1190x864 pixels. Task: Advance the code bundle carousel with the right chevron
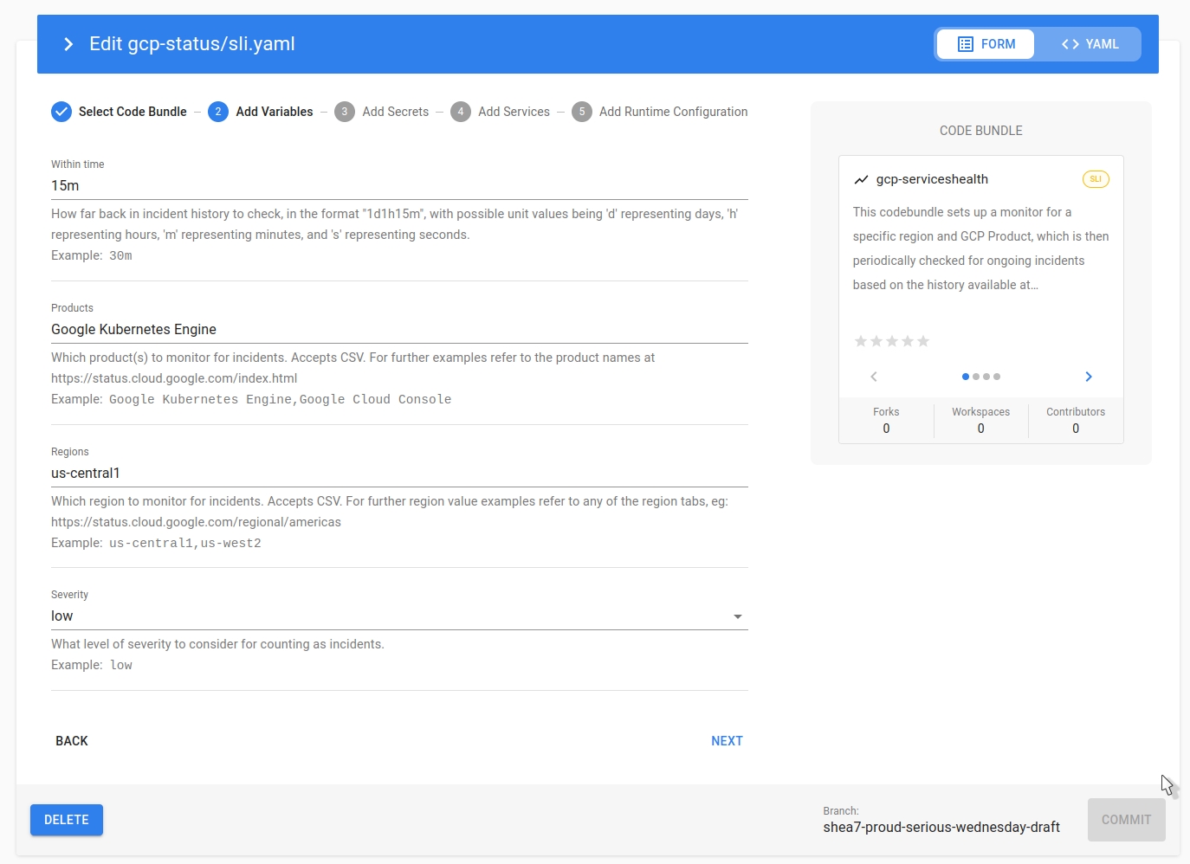[1089, 377]
